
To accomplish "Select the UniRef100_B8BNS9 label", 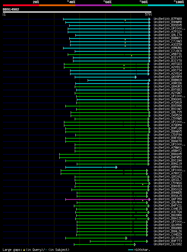I will pos(168,80).
